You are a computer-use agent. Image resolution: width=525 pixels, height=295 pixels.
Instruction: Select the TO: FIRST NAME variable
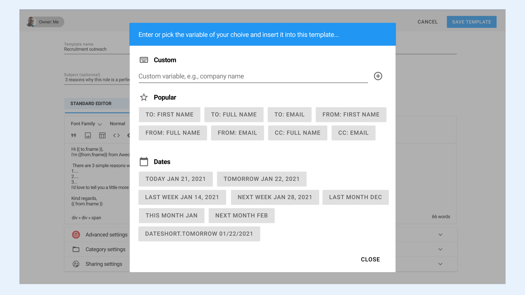pyautogui.click(x=170, y=114)
